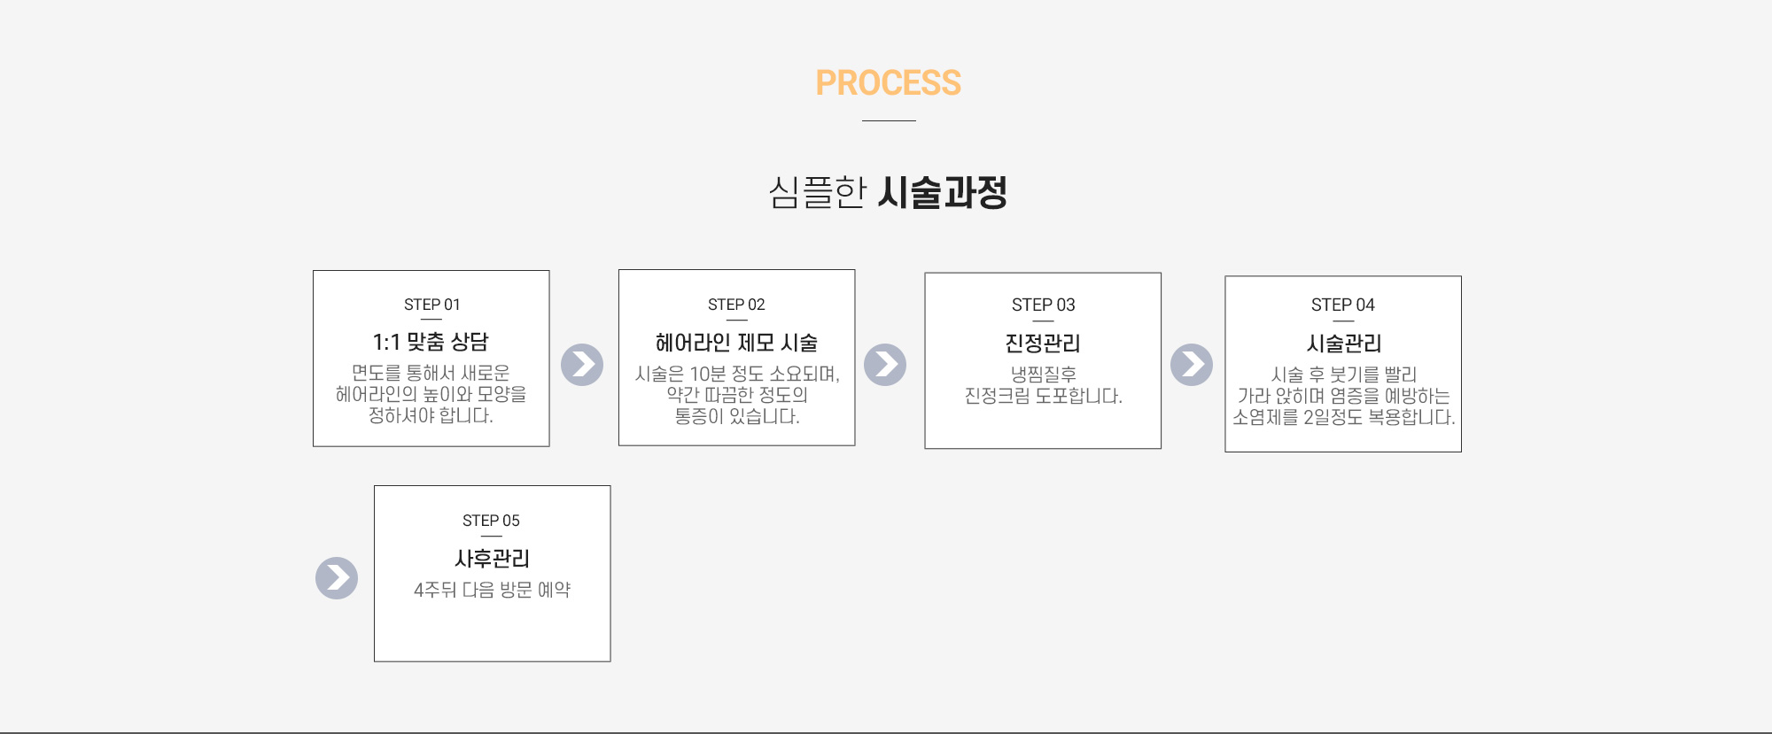The width and height of the screenshot is (1772, 734).
Task: Click the 시술관리 title
Action: pos(1343,343)
